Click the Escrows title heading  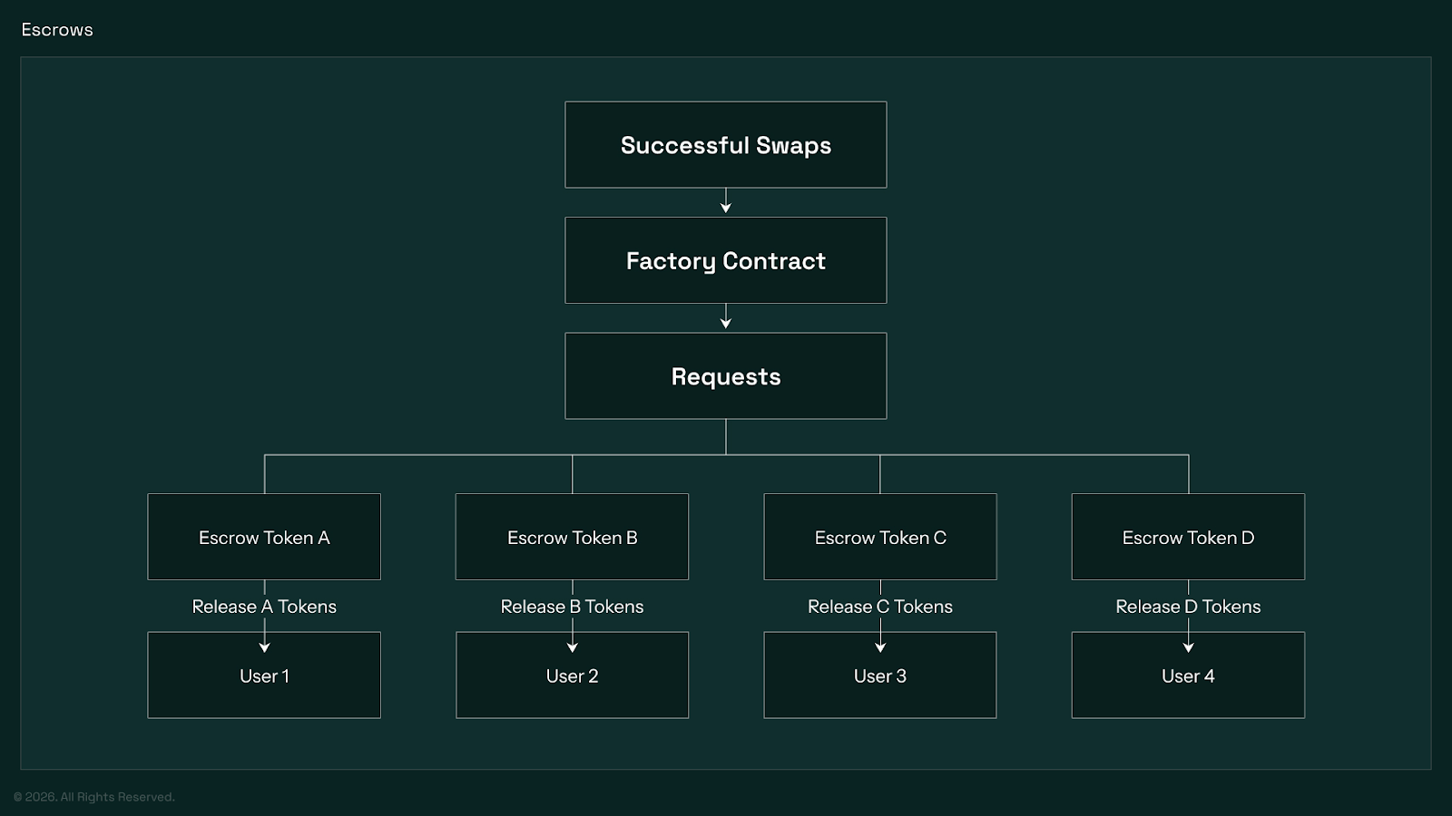click(x=57, y=30)
